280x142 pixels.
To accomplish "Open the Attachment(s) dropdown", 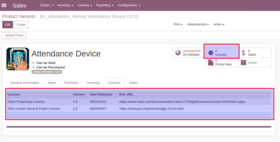I will [198, 24].
